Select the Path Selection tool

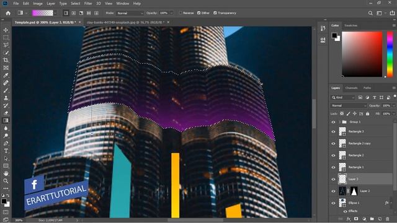pyautogui.click(x=6, y=159)
